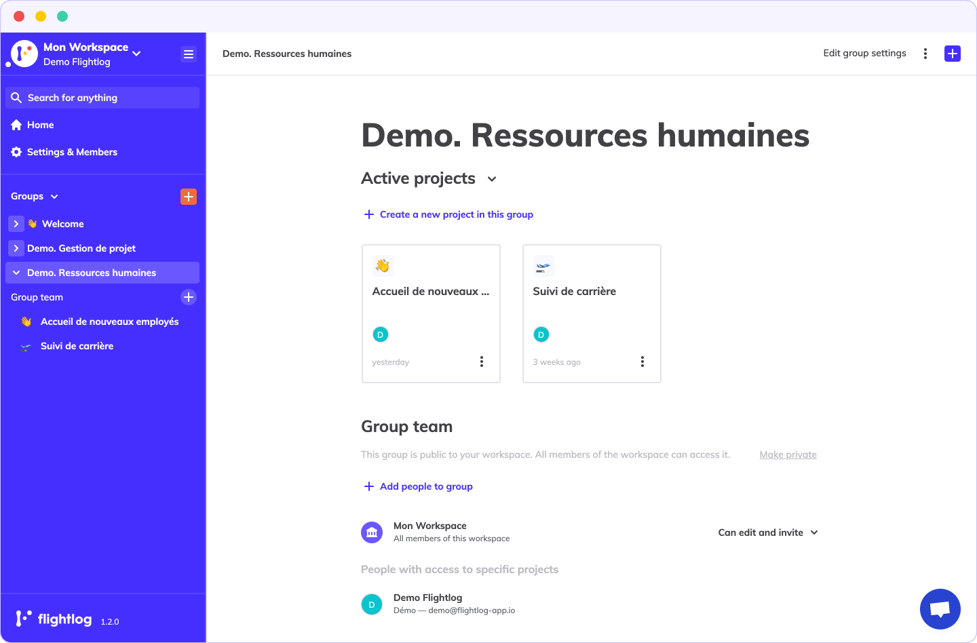The width and height of the screenshot is (977, 643).
Task: Click 'All members of this workspace' text
Action: pos(452,539)
